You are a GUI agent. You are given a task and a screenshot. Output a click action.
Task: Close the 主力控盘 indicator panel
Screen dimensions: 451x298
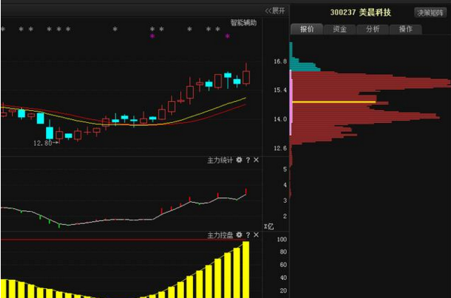pyautogui.click(x=256, y=235)
